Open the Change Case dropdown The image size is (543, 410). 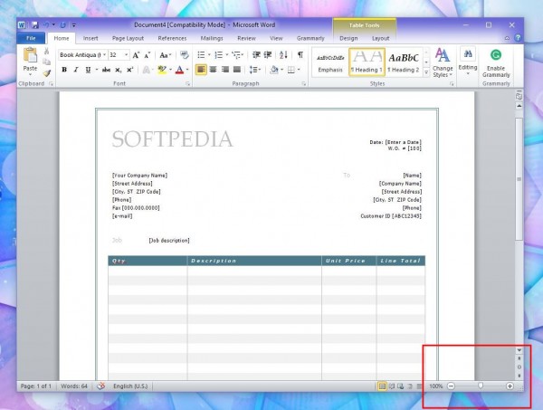click(x=166, y=55)
